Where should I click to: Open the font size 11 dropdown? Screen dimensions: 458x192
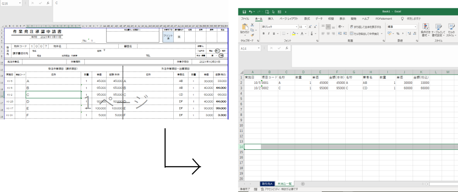click(x=305, y=27)
